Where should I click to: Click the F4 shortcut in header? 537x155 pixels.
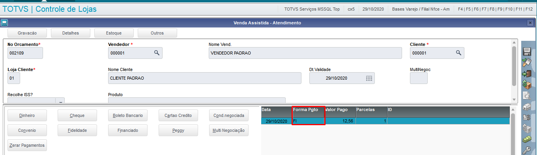pos(460,9)
